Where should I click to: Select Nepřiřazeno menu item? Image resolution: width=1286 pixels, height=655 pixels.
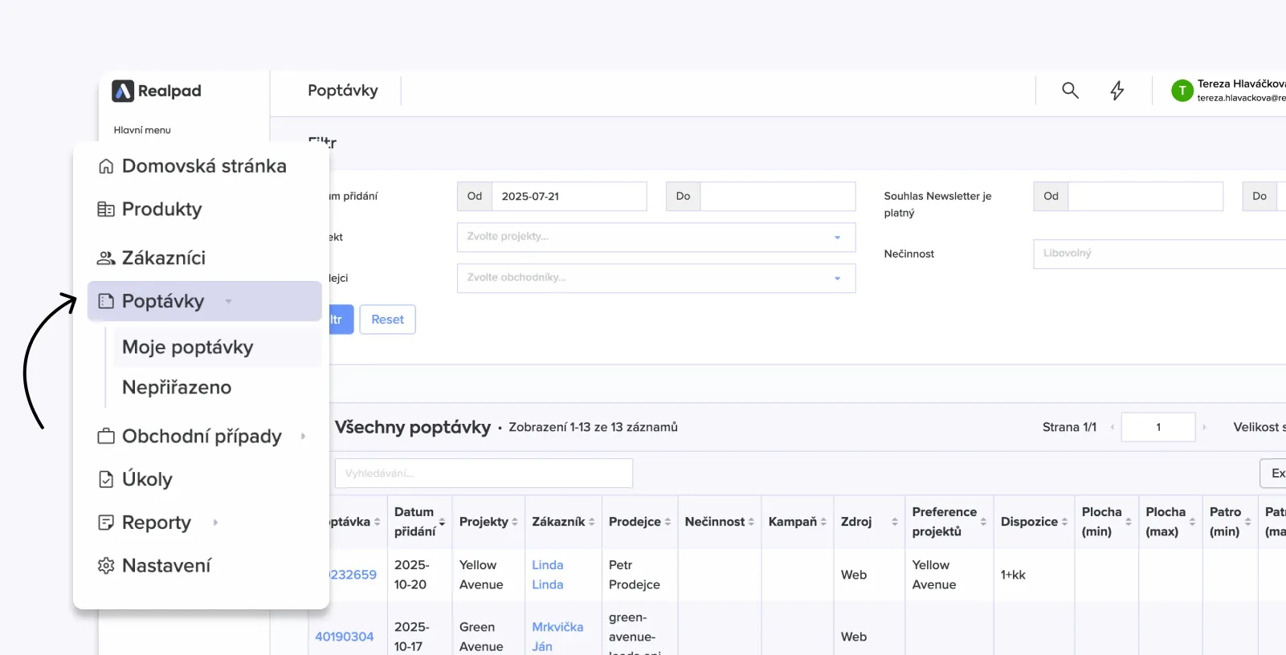[x=177, y=388]
